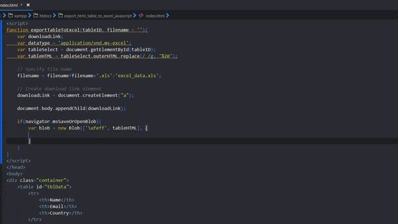Click the table id="tblData" line
398x224 pixels.
[44, 187]
